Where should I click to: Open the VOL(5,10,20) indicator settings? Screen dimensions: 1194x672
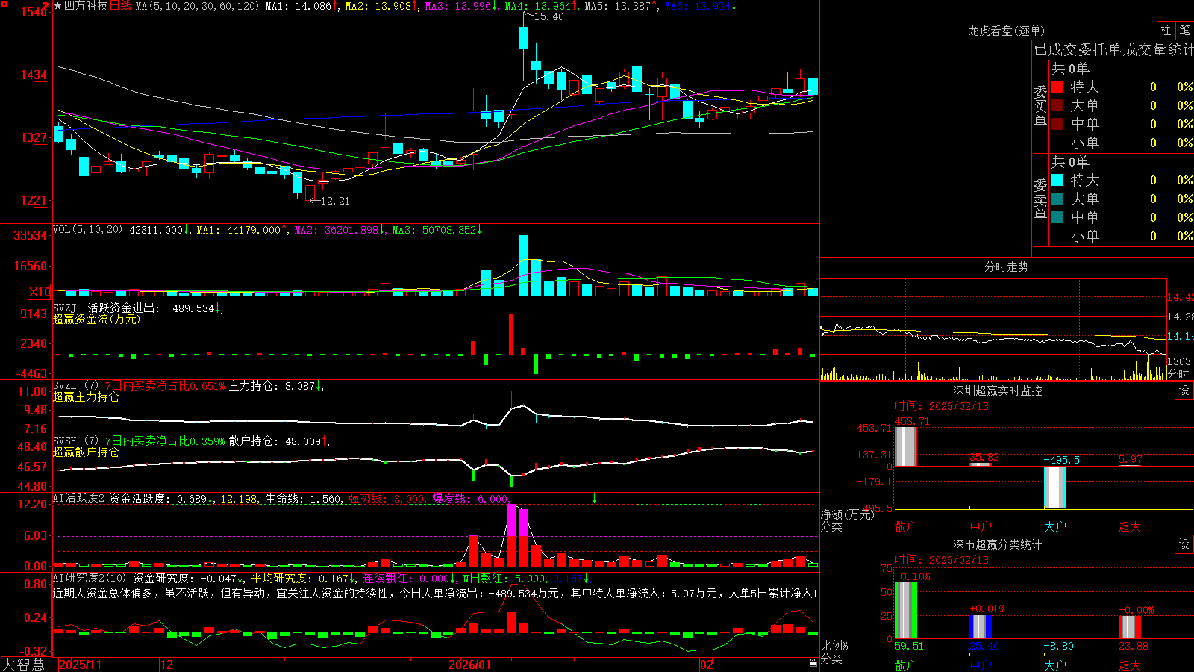(x=87, y=230)
